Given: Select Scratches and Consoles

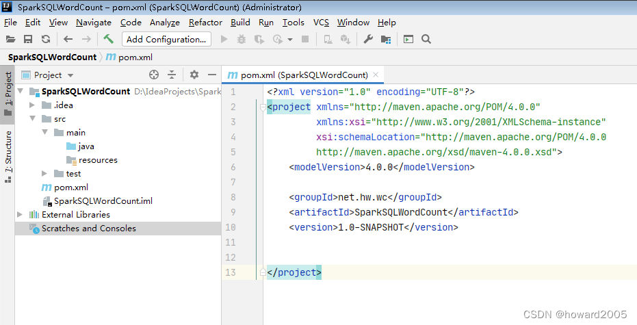Looking at the screenshot, I should tap(118, 229).
